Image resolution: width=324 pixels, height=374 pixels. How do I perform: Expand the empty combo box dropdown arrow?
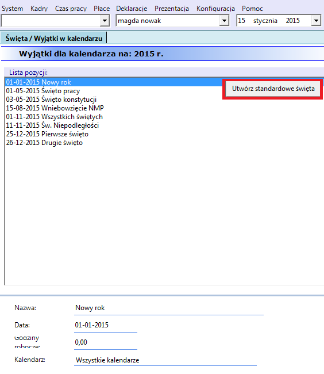pyautogui.click(x=105, y=21)
